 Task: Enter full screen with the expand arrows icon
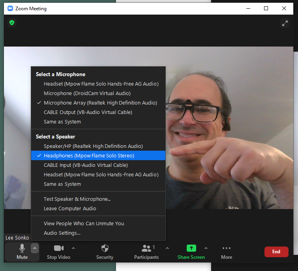click(x=285, y=23)
